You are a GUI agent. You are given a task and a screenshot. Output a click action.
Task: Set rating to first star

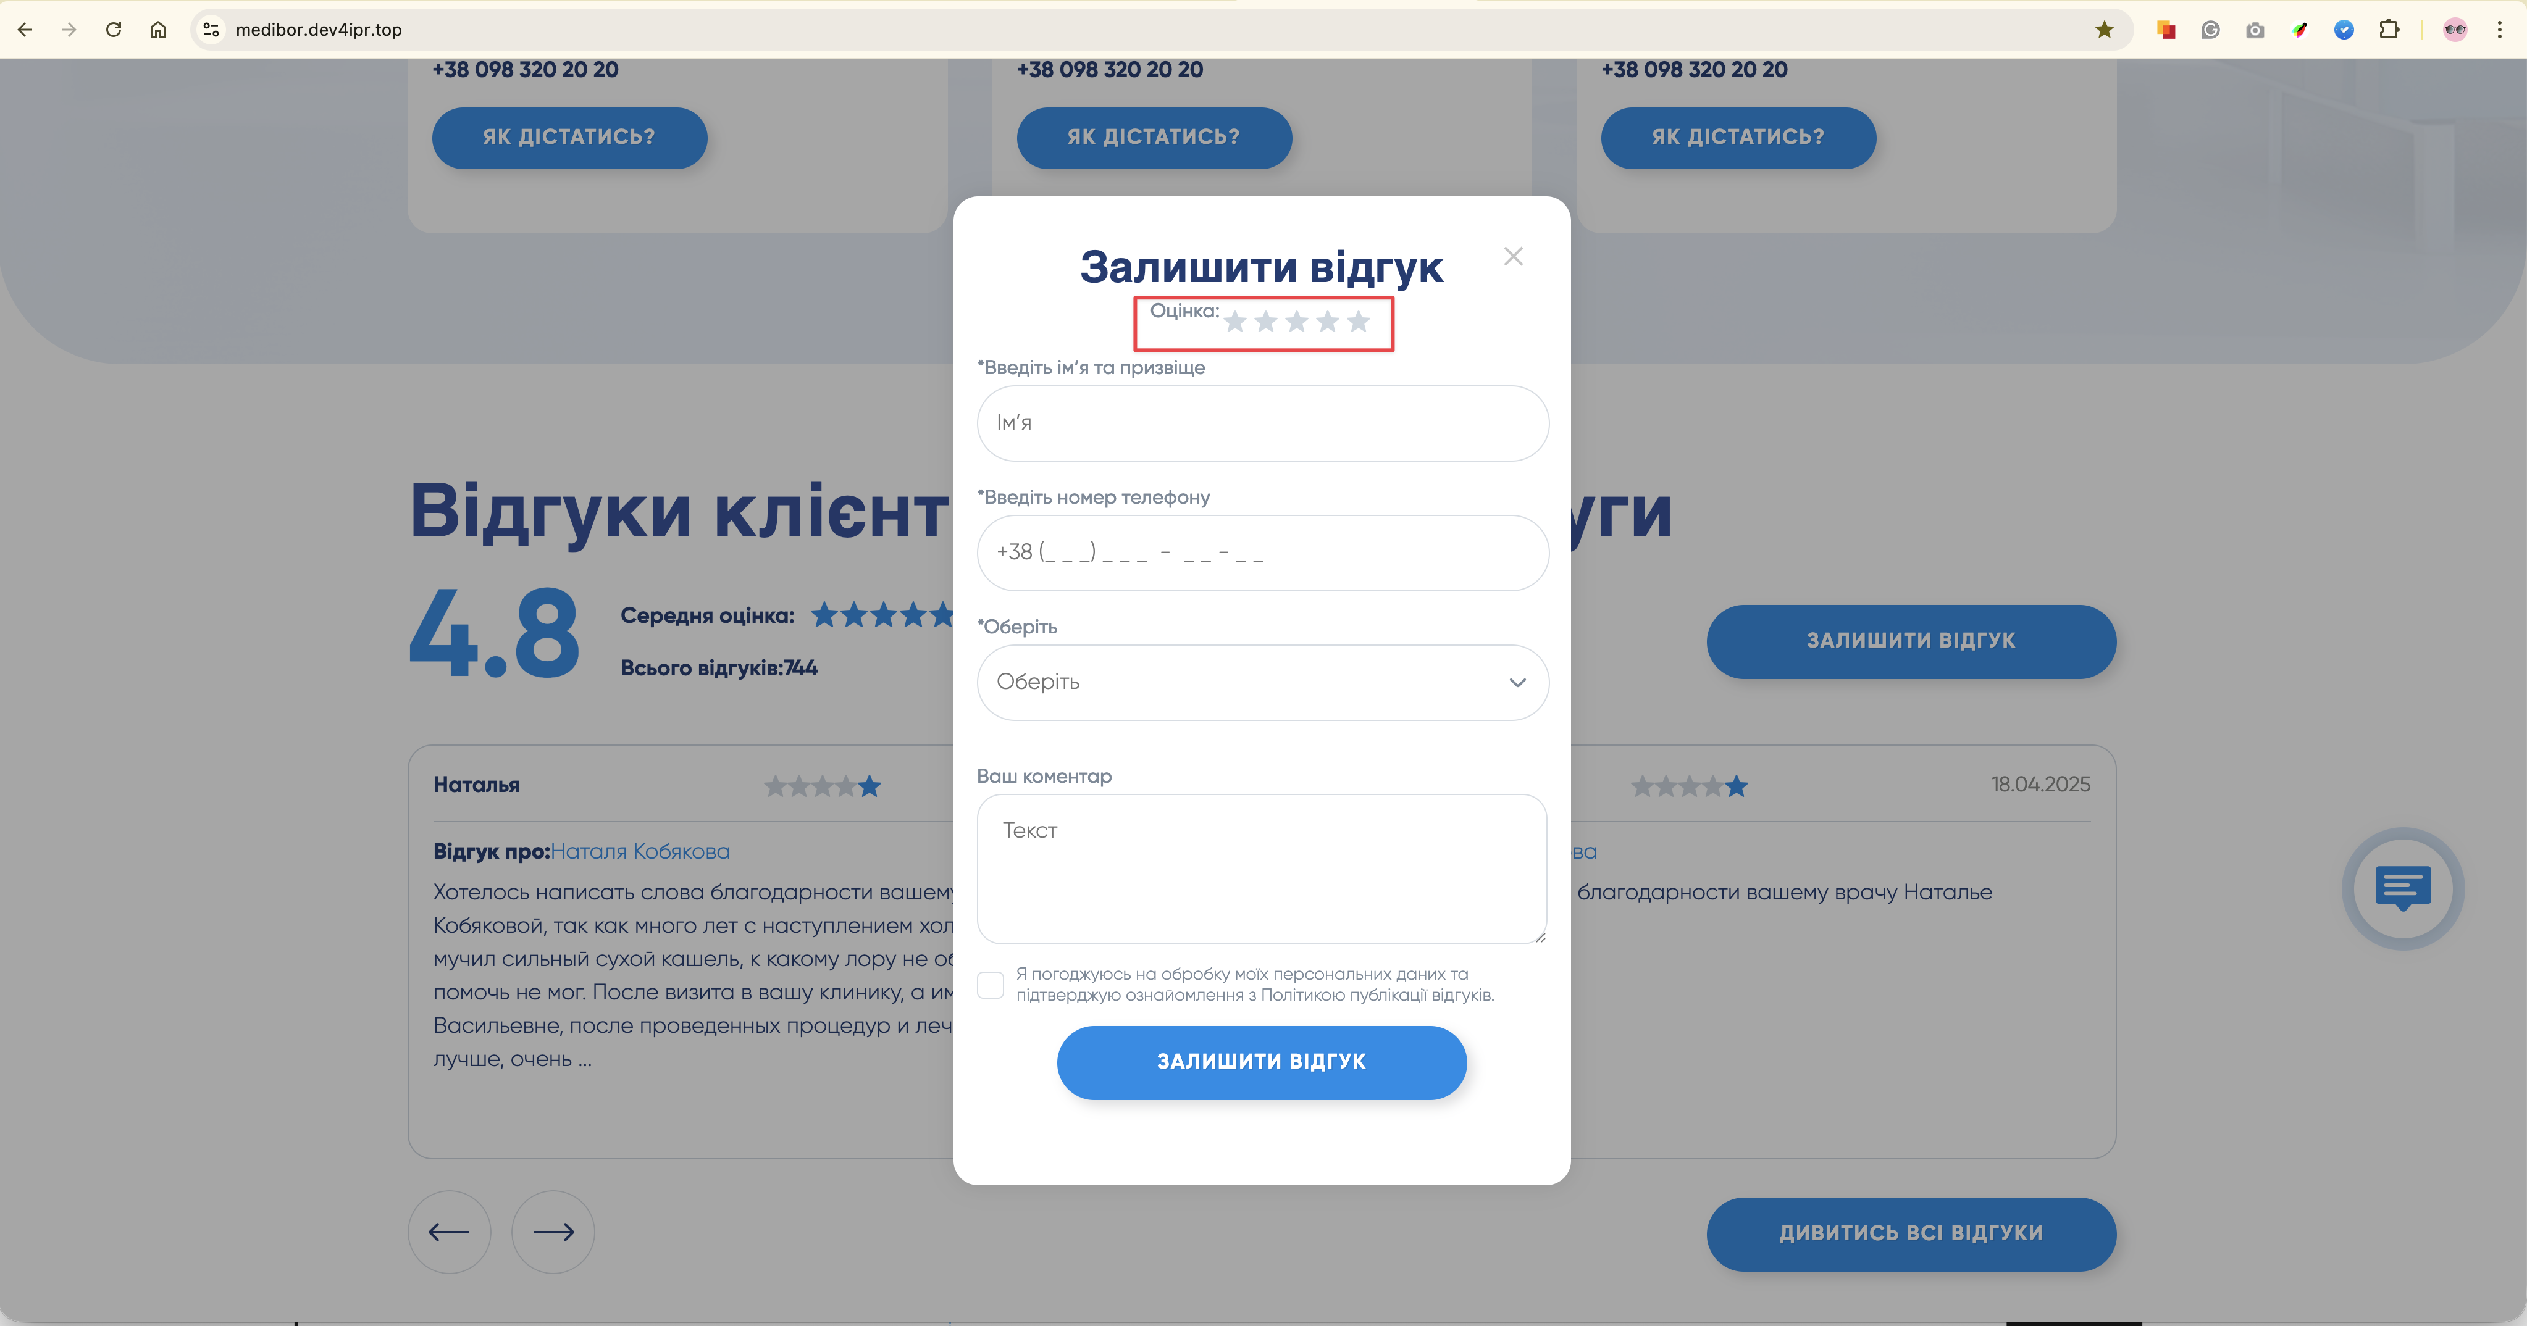tap(1234, 322)
